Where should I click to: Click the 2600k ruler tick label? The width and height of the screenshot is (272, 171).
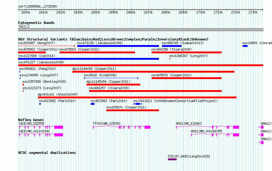(x=26, y=13)
